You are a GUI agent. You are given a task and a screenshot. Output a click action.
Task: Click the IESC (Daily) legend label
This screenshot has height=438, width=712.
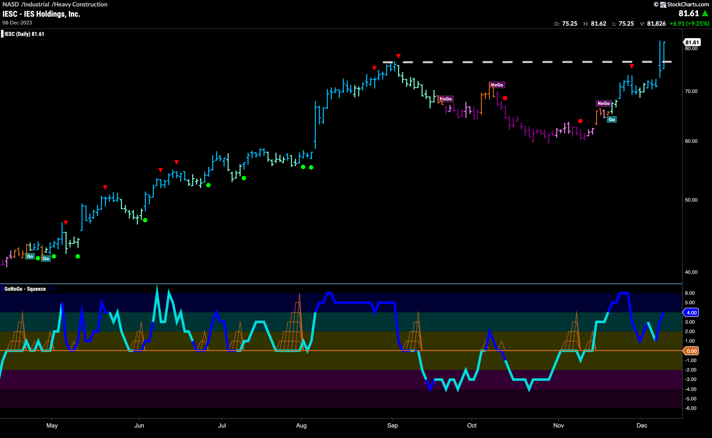[x=24, y=34]
